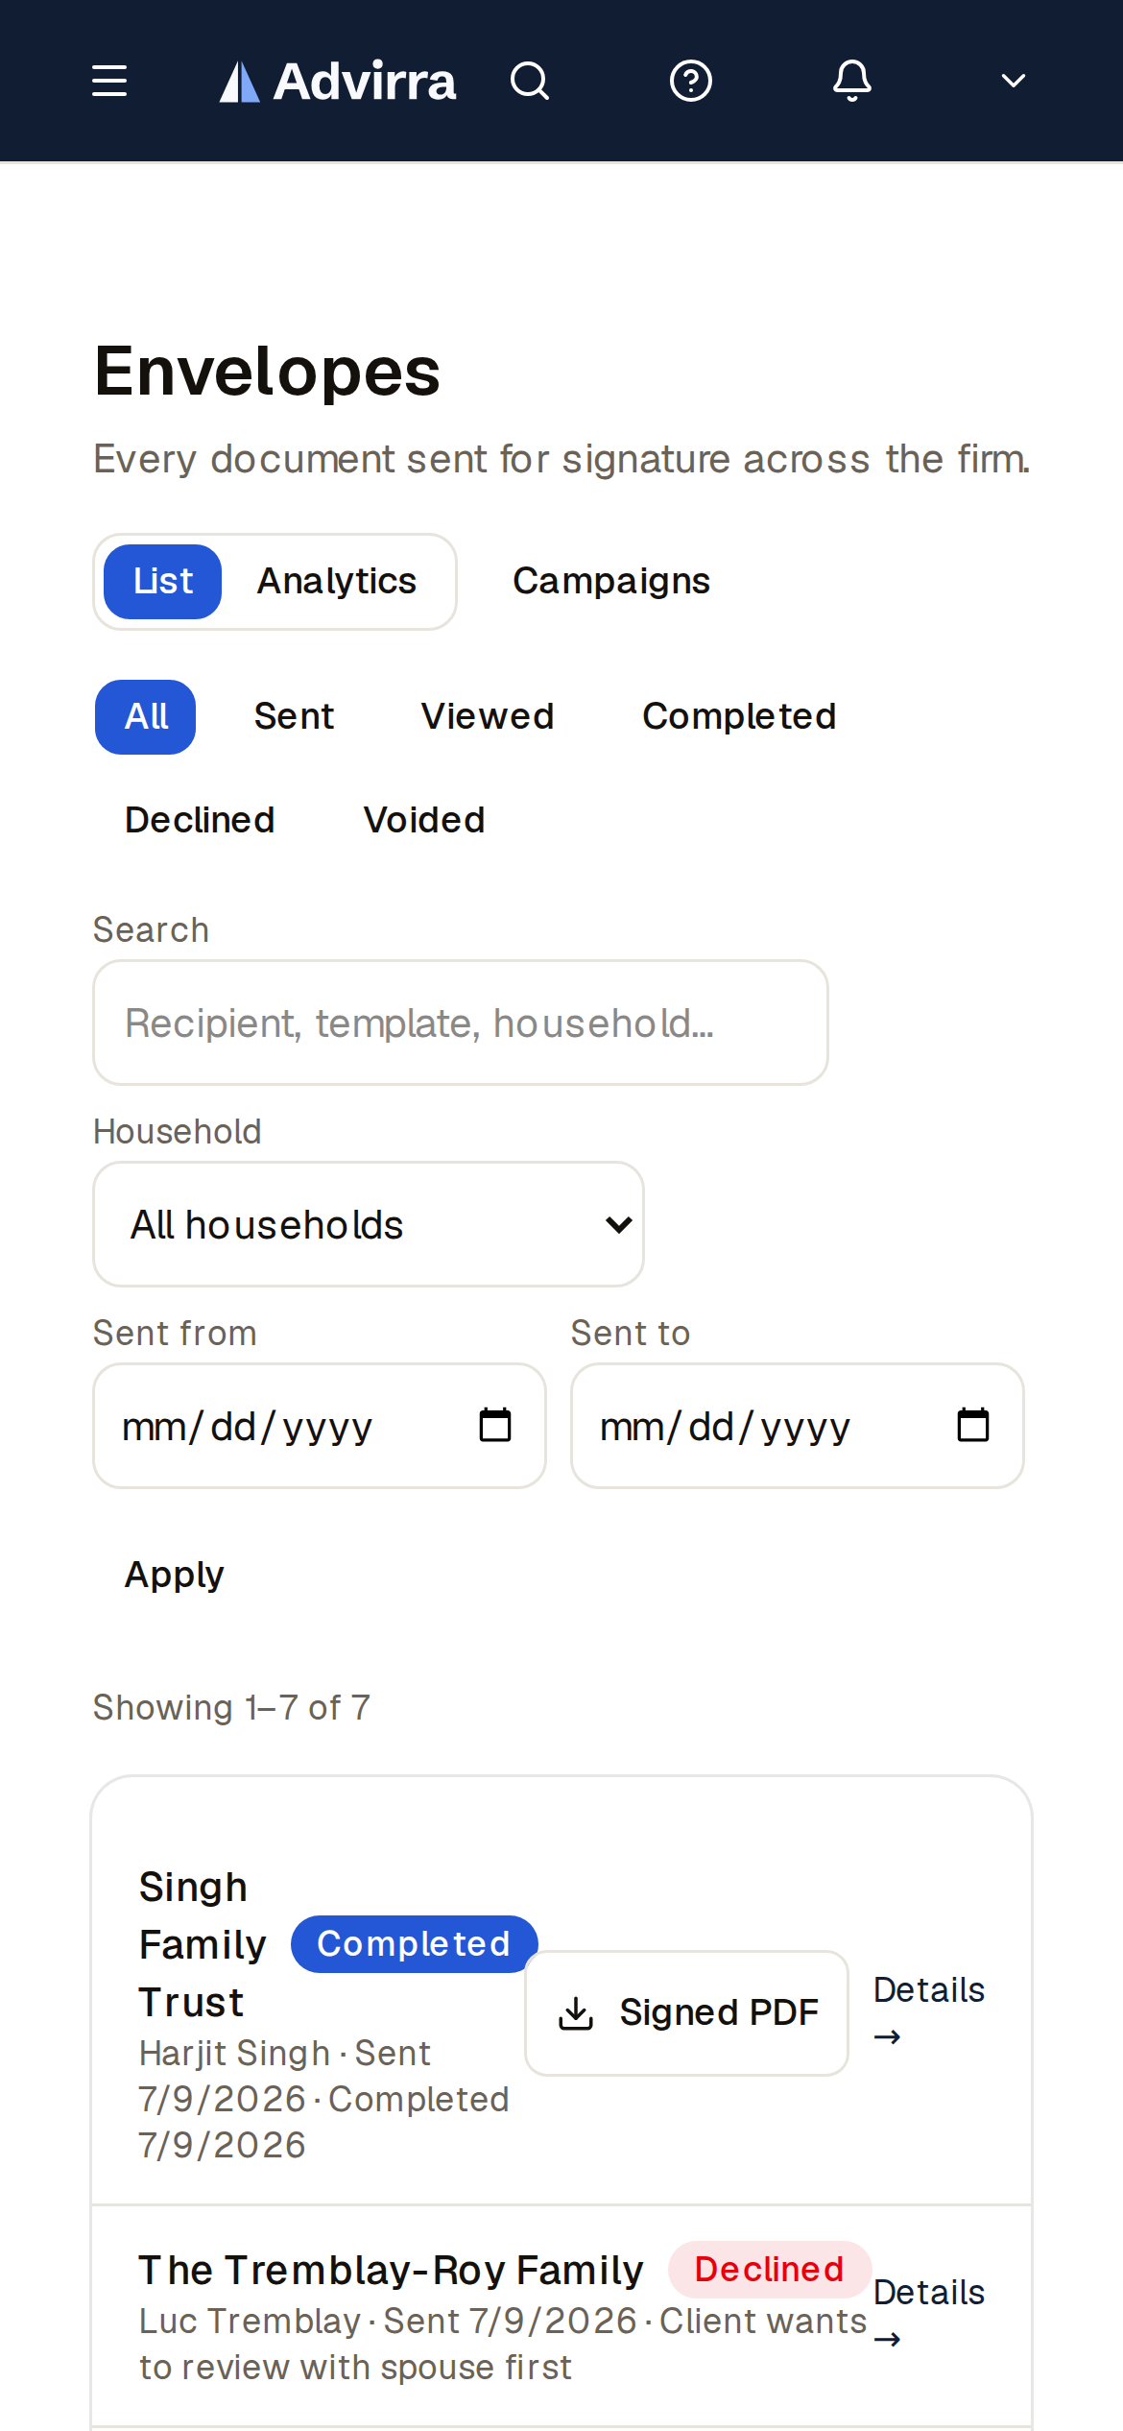Image resolution: width=1123 pixels, height=2431 pixels.
Task: Click The Tremblay-Roy Family envelope title
Action: pos(391,2271)
